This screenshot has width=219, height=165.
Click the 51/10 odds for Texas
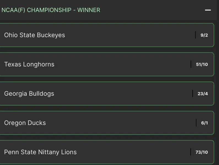coord(202,64)
